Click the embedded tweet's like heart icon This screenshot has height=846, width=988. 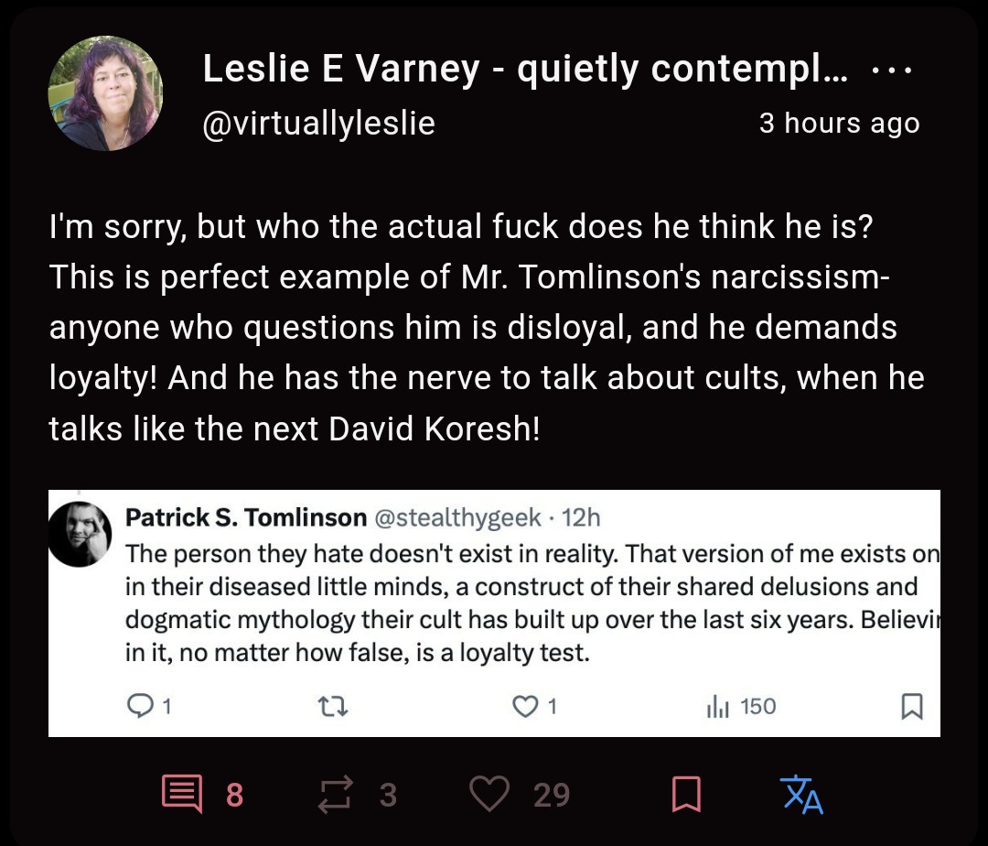pyautogui.click(x=524, y=706)
